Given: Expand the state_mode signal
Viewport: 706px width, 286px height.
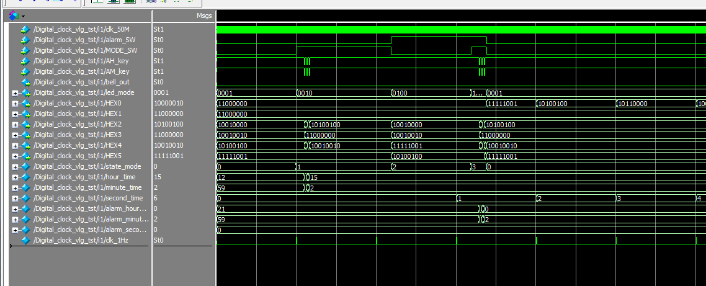Looking at the screenshot, I should click(x=15, y=167).
